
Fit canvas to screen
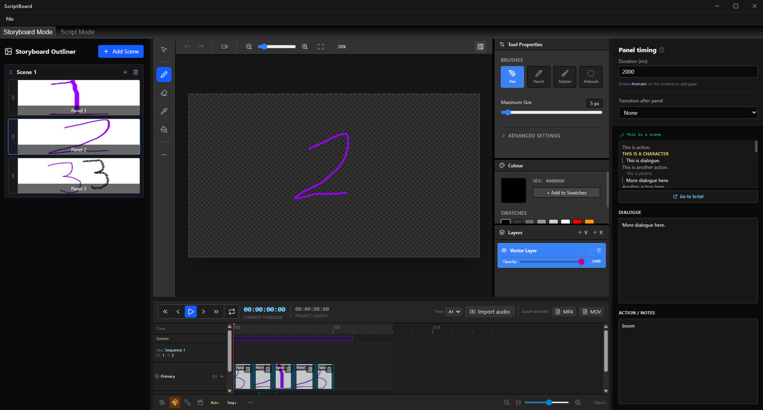click(321, 47)
